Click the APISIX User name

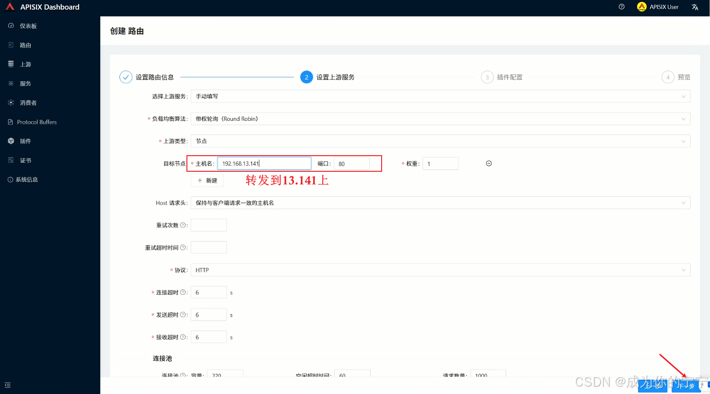click(x=664, y=7)
